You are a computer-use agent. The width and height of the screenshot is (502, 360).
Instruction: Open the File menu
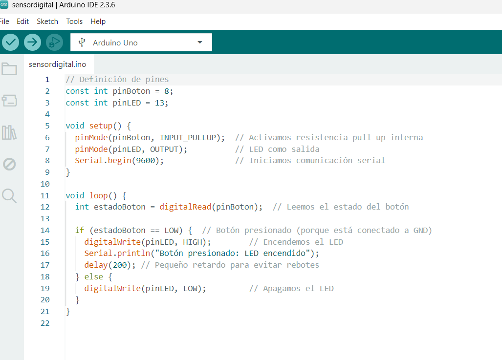pyautogui.click(x=4, y=21)
